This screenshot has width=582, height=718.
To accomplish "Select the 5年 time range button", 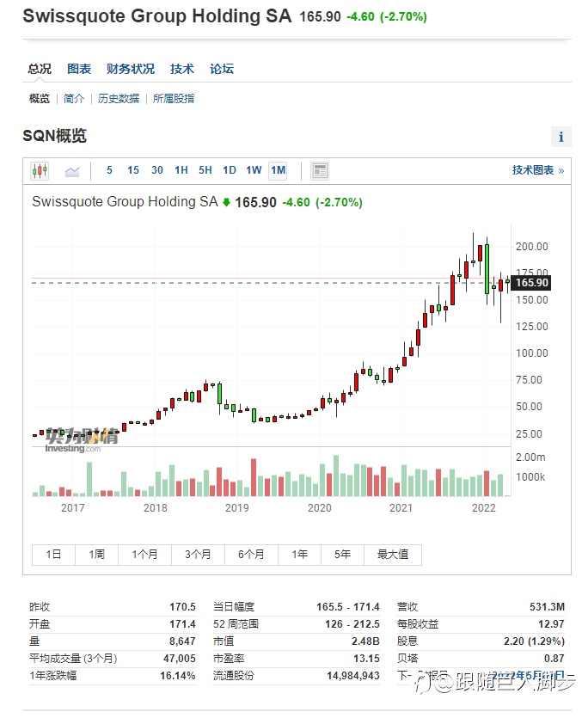I will click(342, 555).
